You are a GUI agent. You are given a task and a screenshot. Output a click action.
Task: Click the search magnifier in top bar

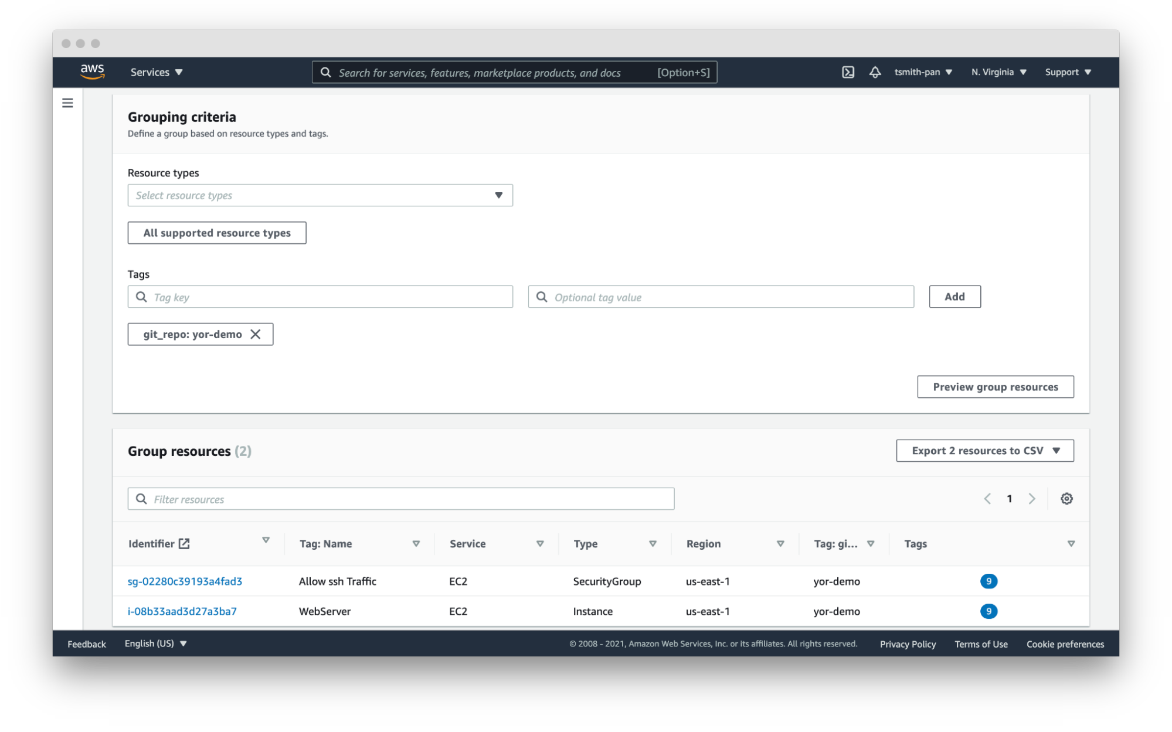point(325,72)
